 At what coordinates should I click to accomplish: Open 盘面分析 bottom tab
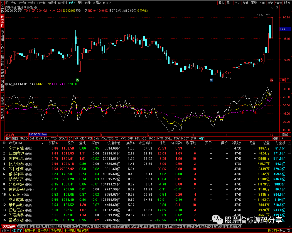(30, 231)
